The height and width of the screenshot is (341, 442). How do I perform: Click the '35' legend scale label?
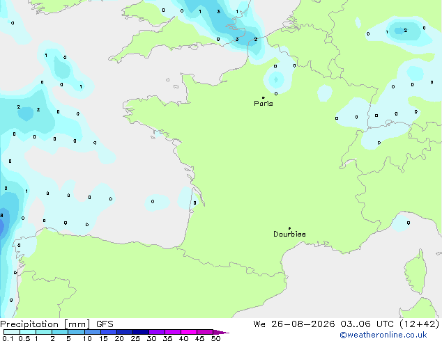pyautogui.click(x=167, y=338)
